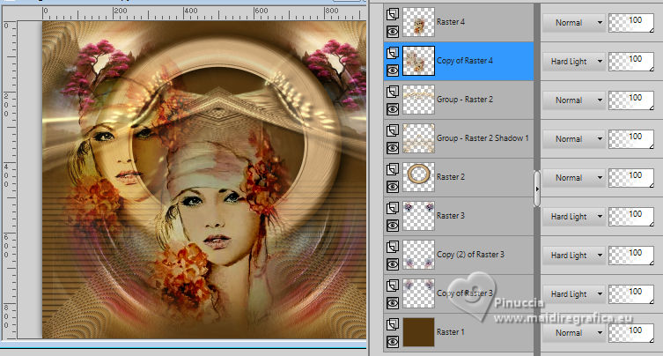Open blend dropdown for Copy of Raster 3
The image size is (663, 356).
pos(574,294)
